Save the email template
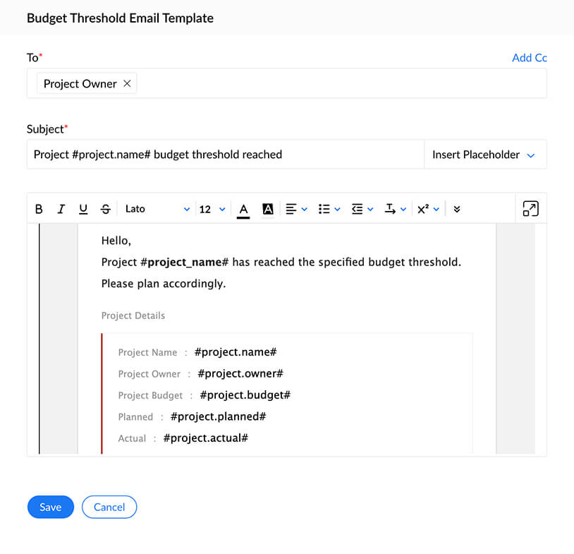574x554 pixels. coord(50,507)
